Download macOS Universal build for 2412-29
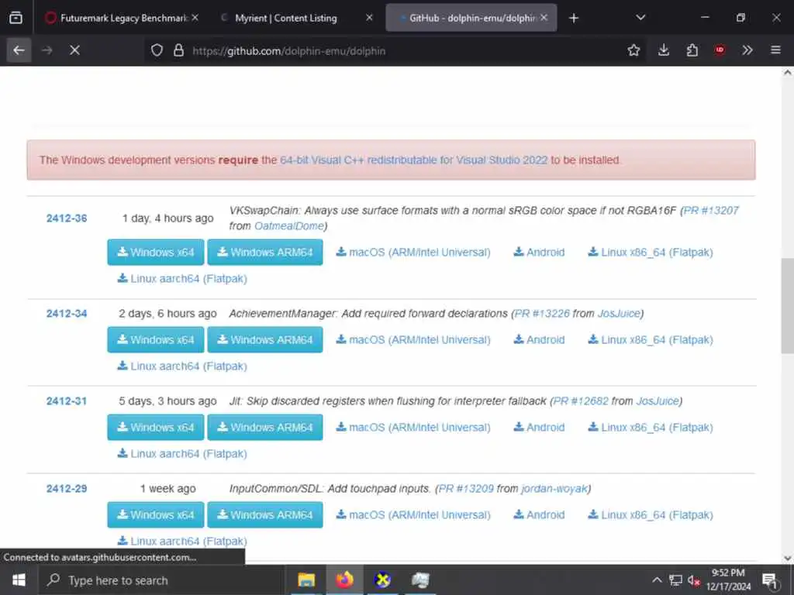 tap(413, 514)
